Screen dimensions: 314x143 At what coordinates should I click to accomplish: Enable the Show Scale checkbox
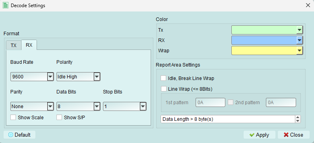coord(13,118)
